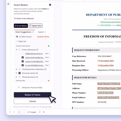Toggle the Email addresses group checkbox
The width and height of the screenshot is (121, 121).
tap(20, 49)
